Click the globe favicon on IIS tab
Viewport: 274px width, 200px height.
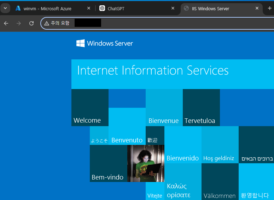click(x=186, y=8)
